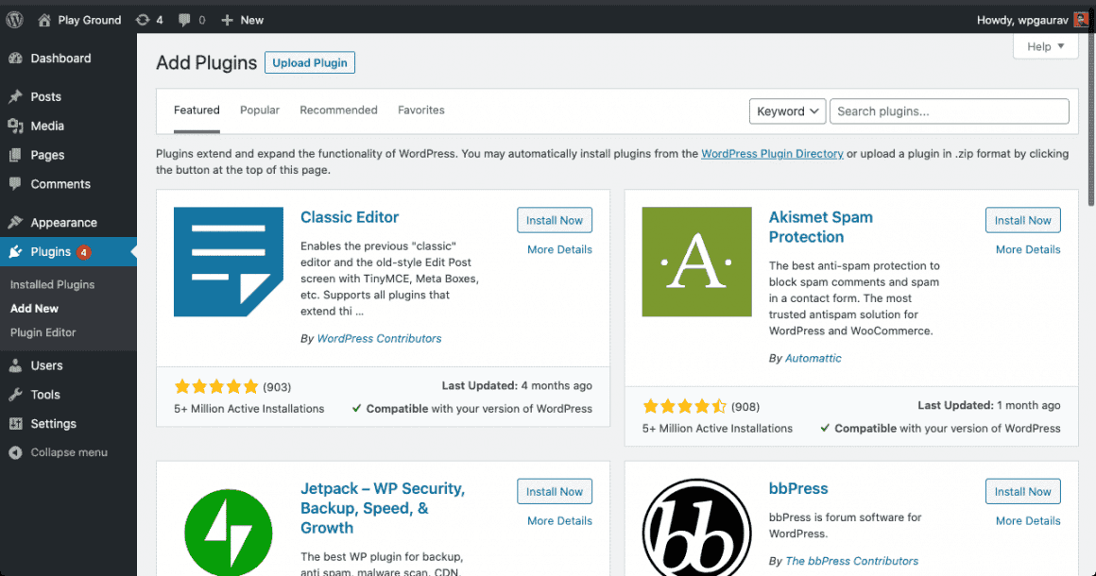Viewport: 1096px width, 576px height.
Task: Open More Details for Akismet Spam Protection
Action: click(x=1027, y=249)
